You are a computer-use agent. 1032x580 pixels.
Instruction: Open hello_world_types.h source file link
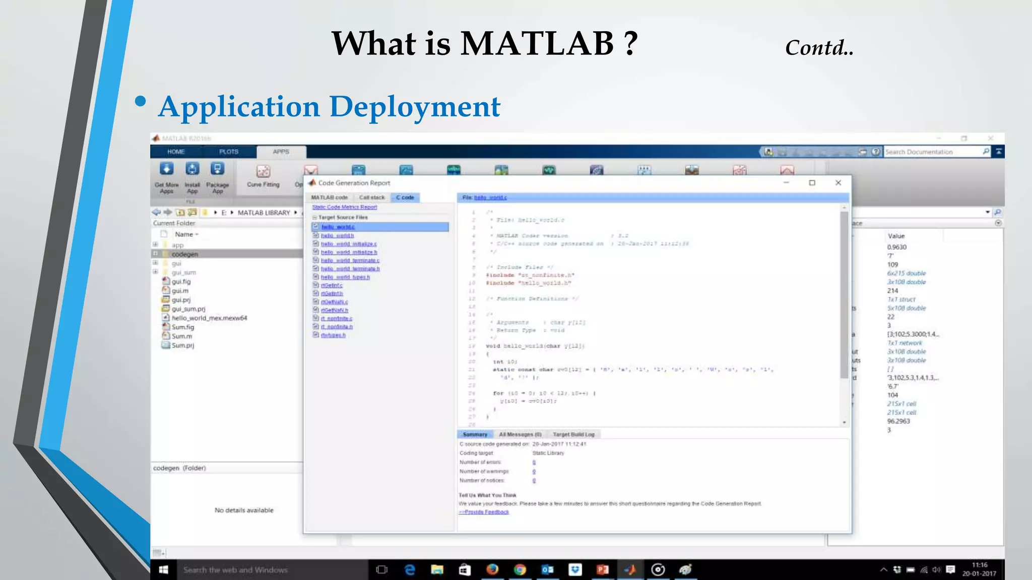[345, 277]
